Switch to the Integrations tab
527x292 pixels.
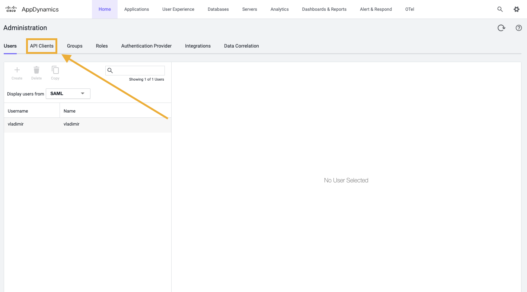198,46
